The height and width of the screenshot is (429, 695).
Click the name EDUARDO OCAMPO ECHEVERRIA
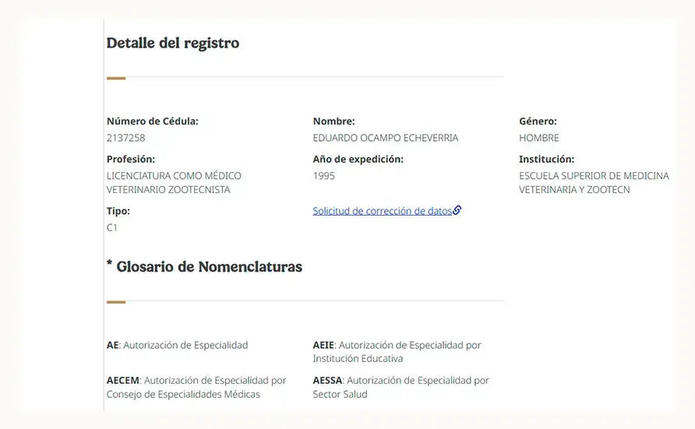(385, 138)
